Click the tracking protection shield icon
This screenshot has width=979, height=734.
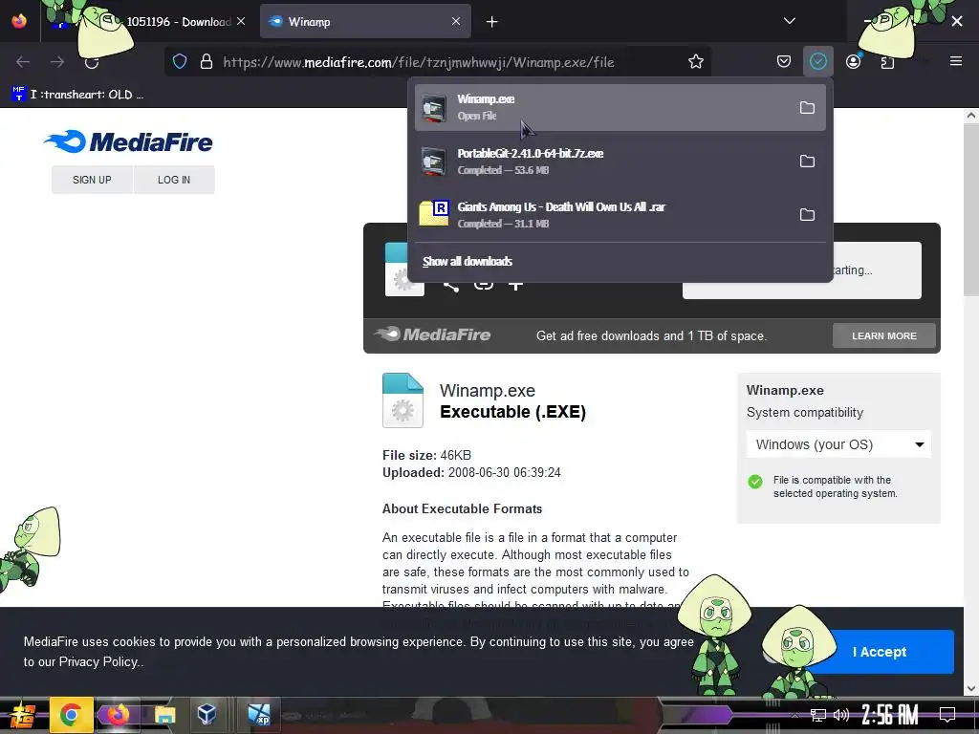pyautogui.click(x=180, y=62)
